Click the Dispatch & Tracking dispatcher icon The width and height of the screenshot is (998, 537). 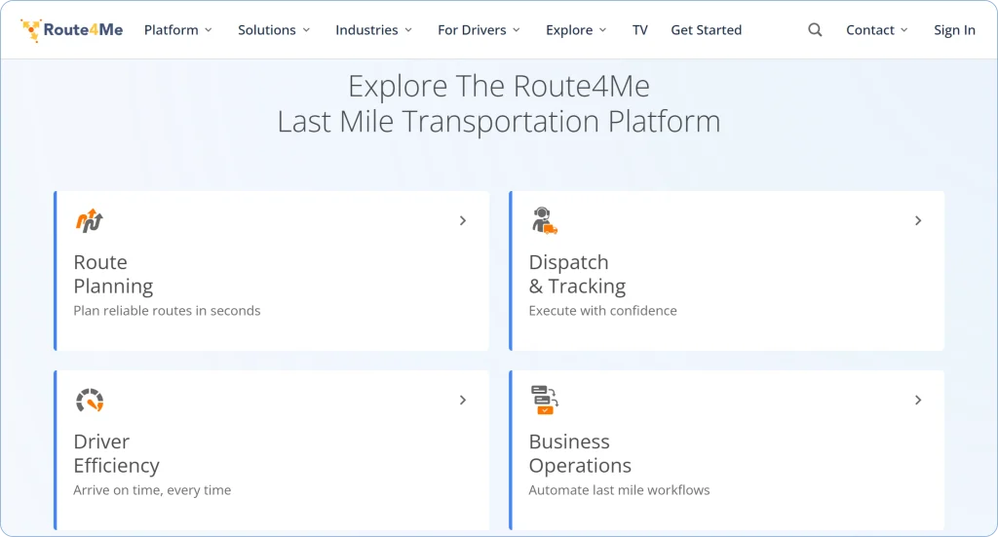pos(545,221)
